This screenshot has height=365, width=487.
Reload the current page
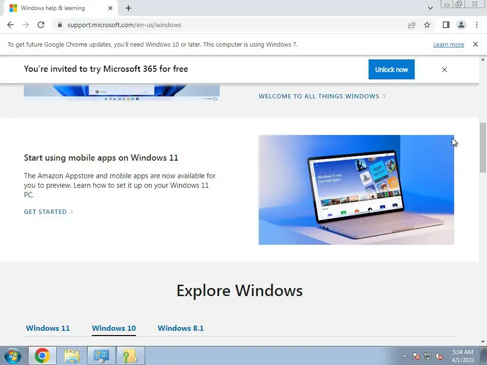click(x=41, y=25)
